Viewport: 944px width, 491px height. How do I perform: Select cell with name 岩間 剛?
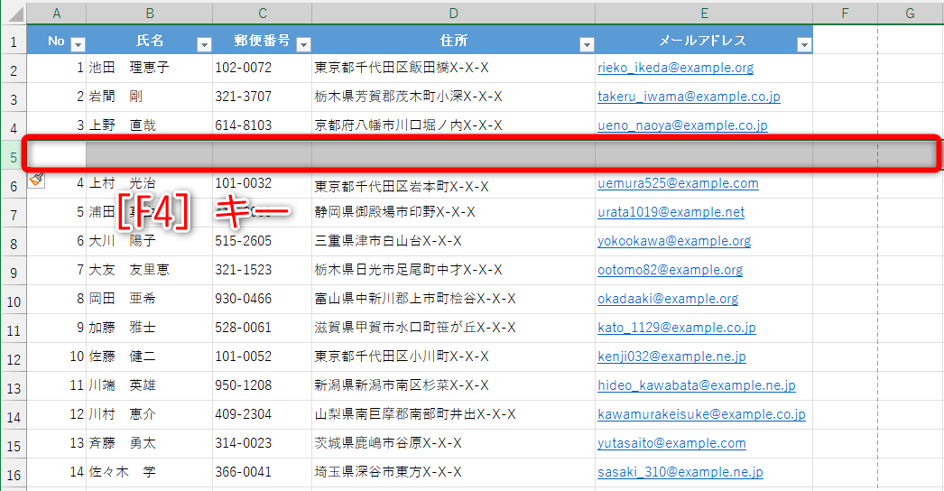pyautogui.click(x=149, y=97)
